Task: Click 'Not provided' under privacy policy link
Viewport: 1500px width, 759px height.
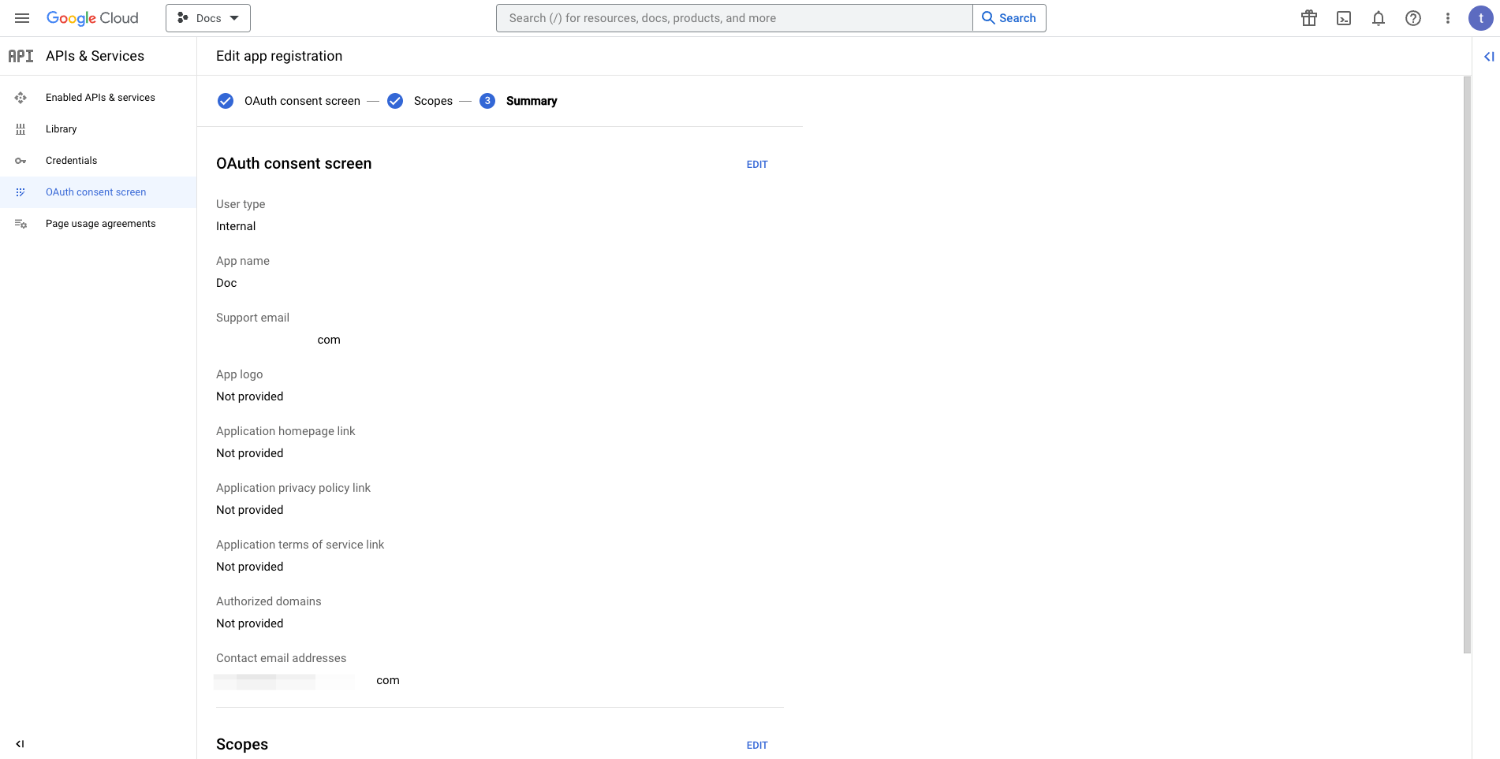Action: (x=249, y=510)
